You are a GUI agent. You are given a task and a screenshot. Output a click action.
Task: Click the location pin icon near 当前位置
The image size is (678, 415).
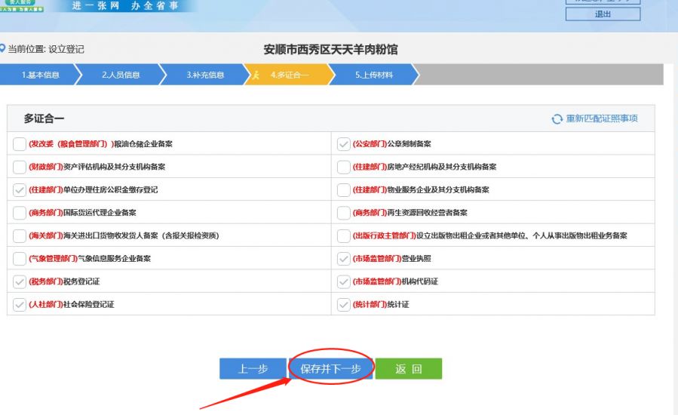(2, 48)
